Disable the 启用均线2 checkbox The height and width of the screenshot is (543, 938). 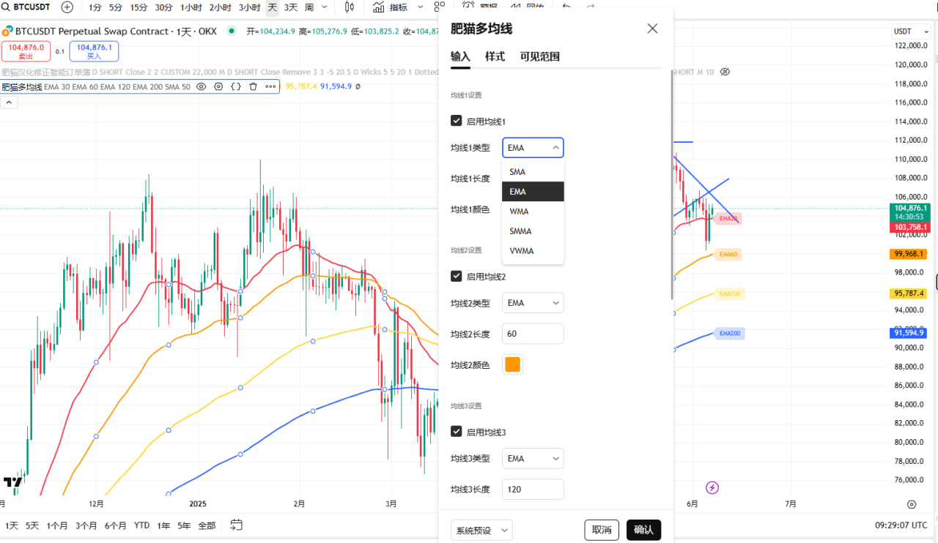[x=456, y=276]
